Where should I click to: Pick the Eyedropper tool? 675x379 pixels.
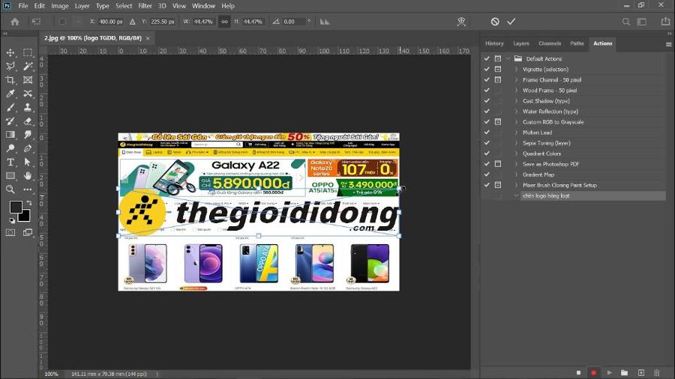point(10,94)
